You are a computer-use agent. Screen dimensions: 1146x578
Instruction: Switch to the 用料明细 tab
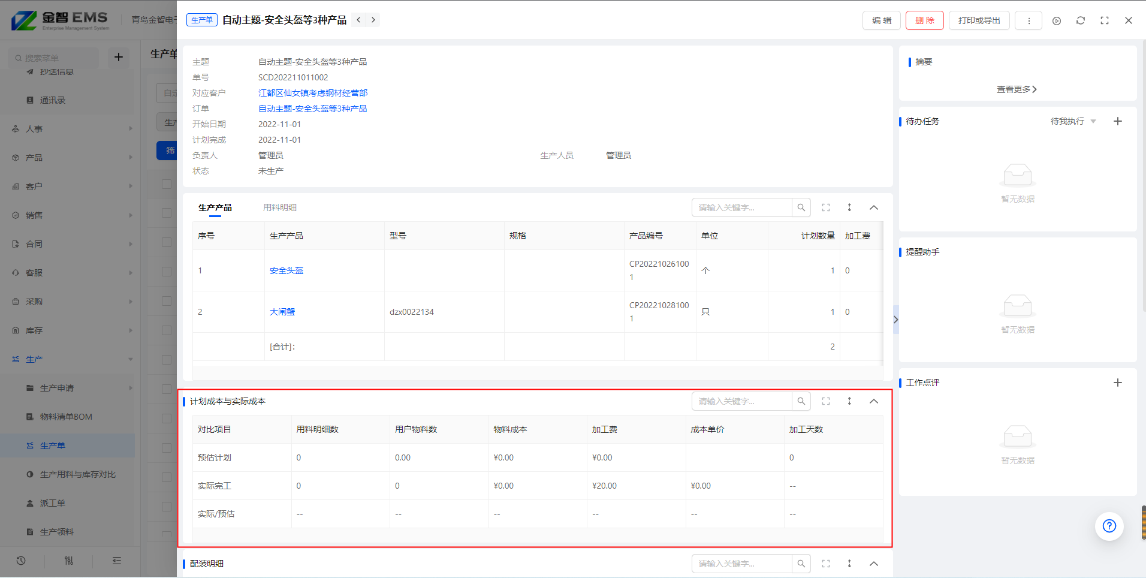pos(279,207)
